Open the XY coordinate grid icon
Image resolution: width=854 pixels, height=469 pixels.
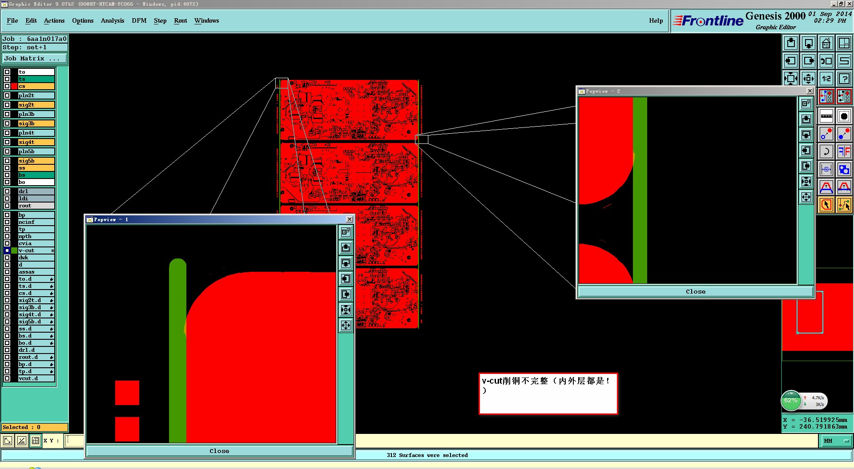click(x=844, y=43)
